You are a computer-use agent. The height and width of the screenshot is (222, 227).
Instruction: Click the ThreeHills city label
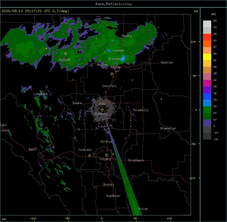[141, 110]
